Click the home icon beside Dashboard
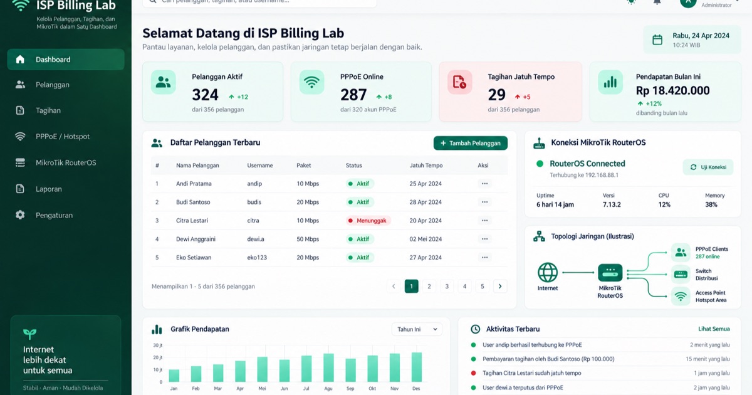Image resolution: width=752 pixels, height=395 pixels. click(x=20, y=60)
